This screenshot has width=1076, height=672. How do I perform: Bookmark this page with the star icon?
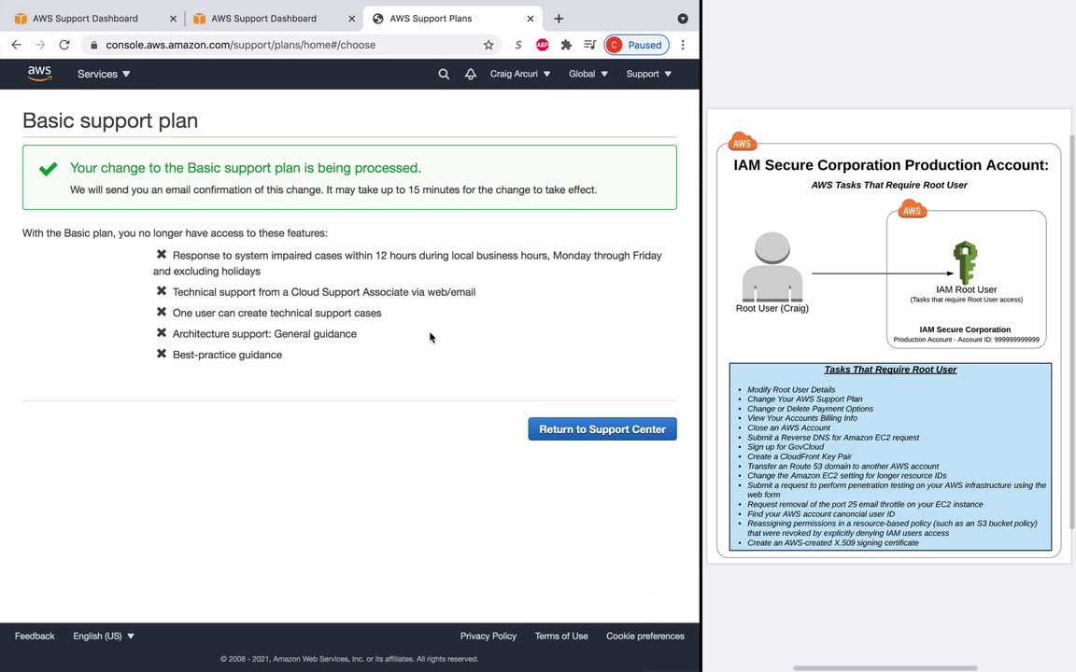[x=488, y=45]
